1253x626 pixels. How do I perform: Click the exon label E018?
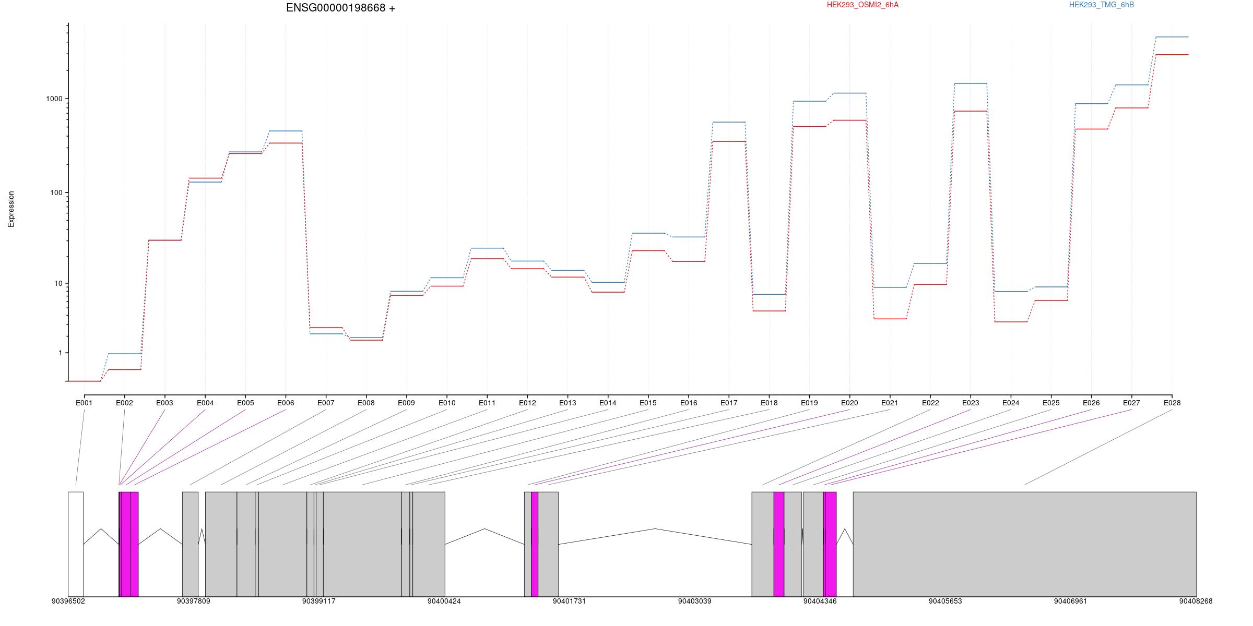[x=769, y=403]
